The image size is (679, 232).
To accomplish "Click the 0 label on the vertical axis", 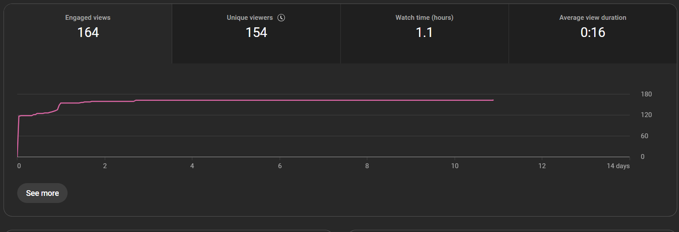I will [x=642, y=157].
